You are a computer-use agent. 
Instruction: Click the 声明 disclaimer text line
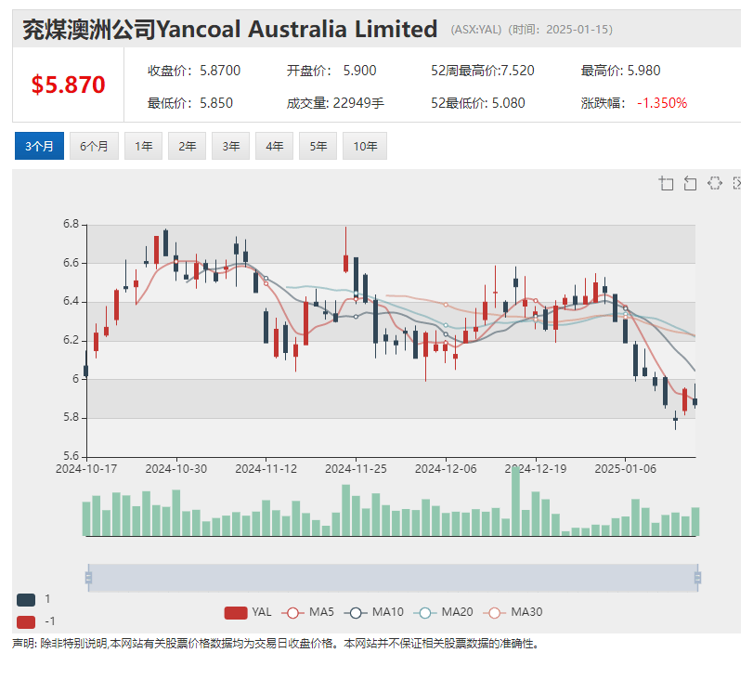click(x=276, y=644)
